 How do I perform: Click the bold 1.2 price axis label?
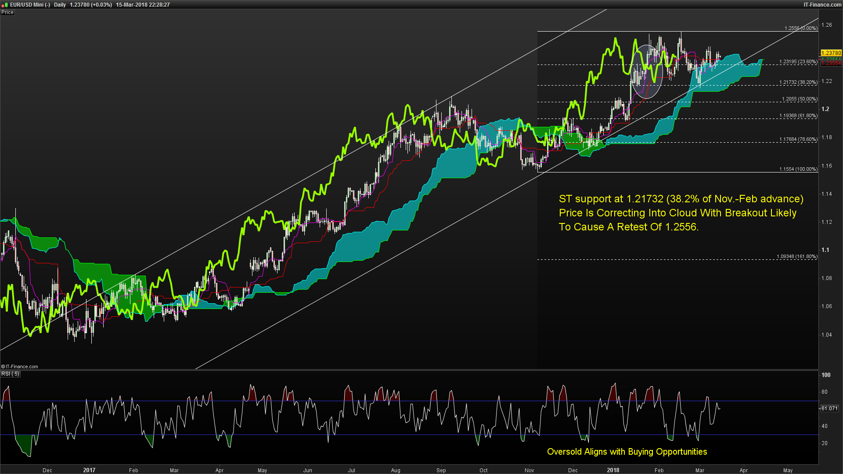pos(825,109)
